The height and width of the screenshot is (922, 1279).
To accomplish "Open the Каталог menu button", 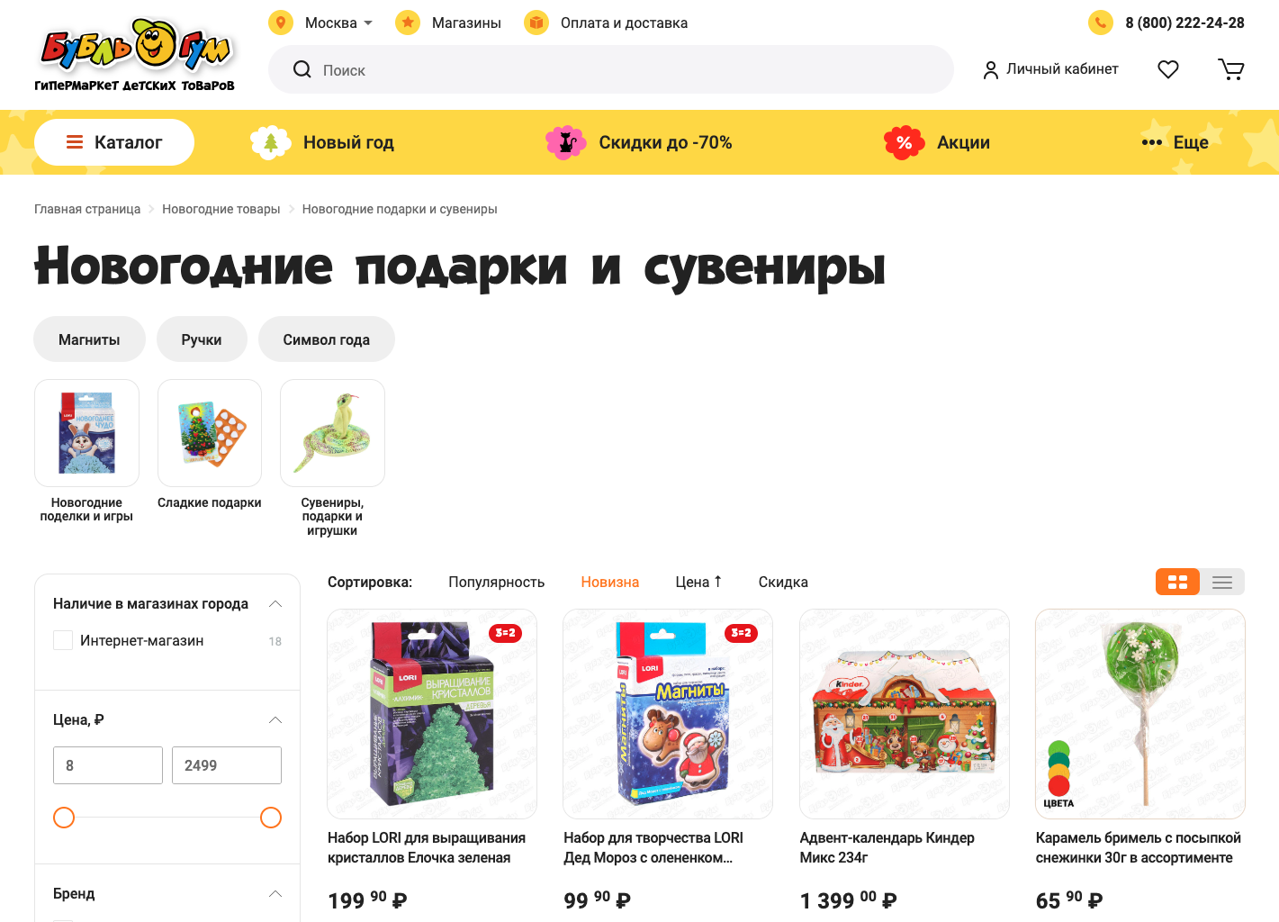I will click(x=114, y=142).
